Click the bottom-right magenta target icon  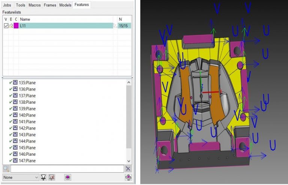(x=128, y=178)
